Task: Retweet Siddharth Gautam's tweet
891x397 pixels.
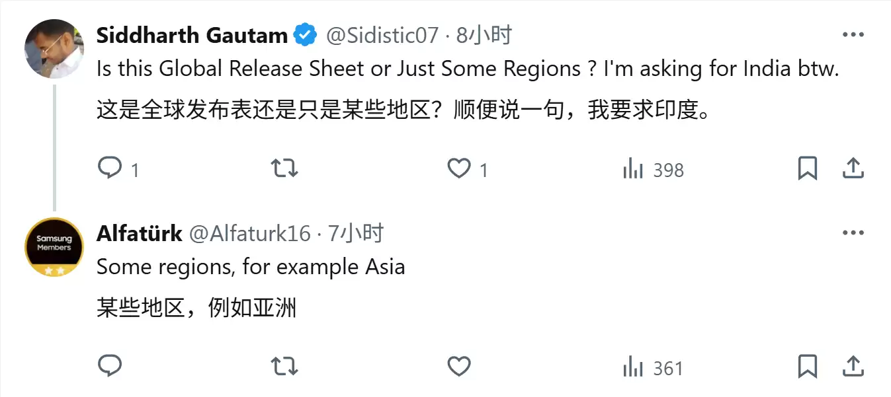Action: (283, 168)
